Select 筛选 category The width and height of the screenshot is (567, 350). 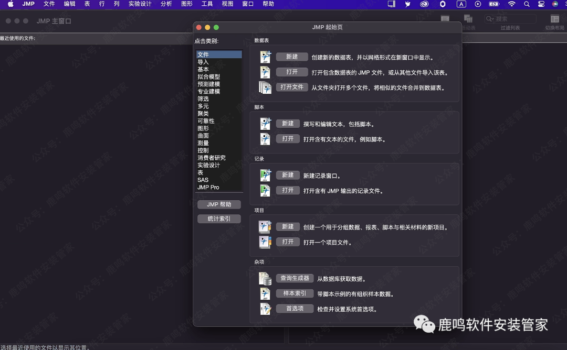click(219, 99)
